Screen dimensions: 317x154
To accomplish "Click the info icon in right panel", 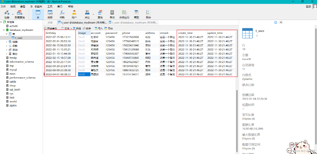I will click(276, 22).
